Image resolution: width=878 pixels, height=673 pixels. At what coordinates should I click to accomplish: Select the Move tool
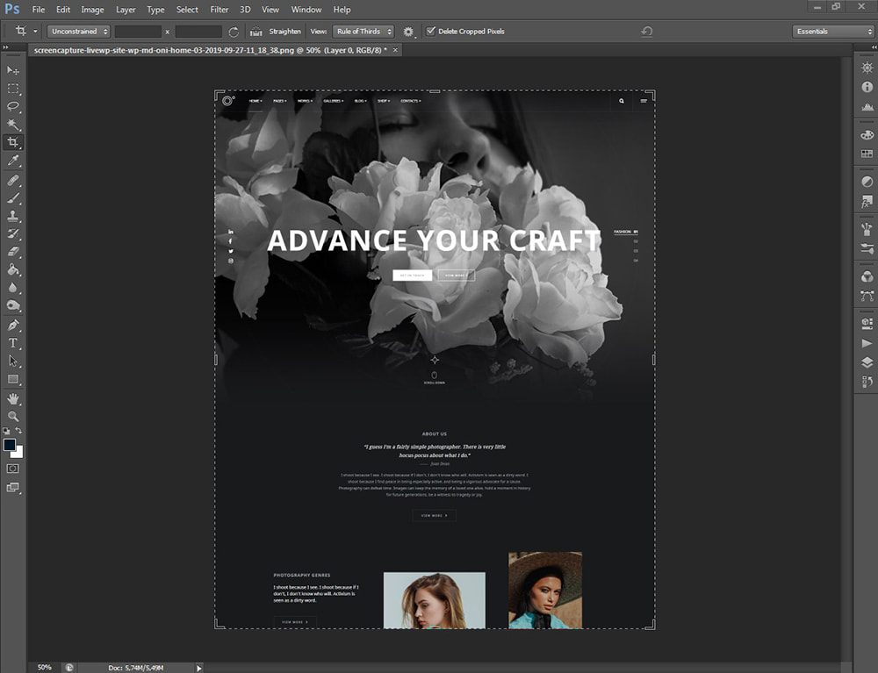coord(13,70)
